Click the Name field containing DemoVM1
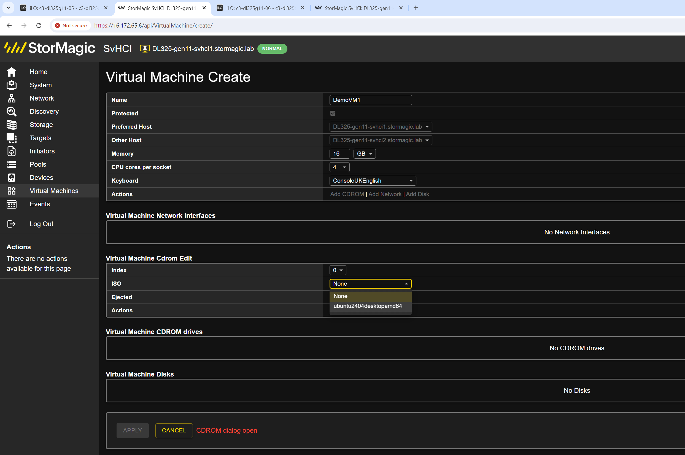This screenshot has height=455, width=685. [371, 100]
